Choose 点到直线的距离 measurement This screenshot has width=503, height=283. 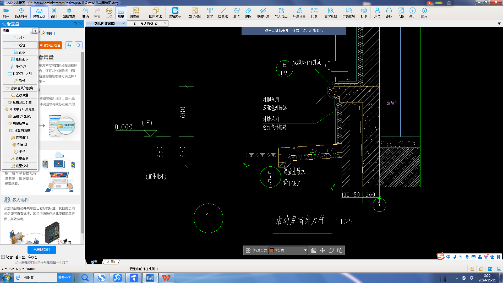[20, 88]
